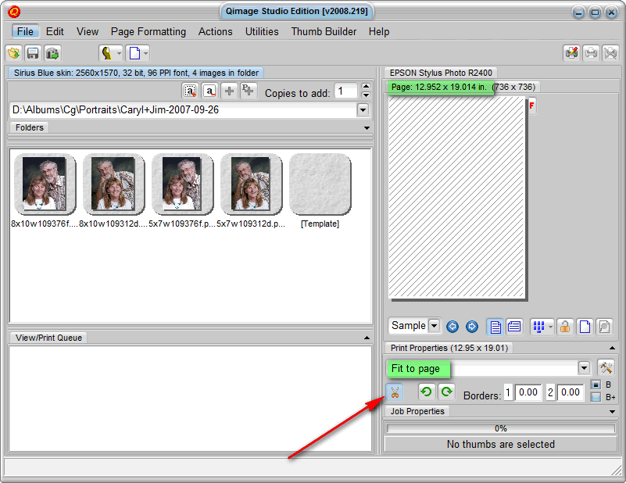Click the View/Print Queue tab label
The width and height of the screenshot is (626, 483).
click(48, 338)
